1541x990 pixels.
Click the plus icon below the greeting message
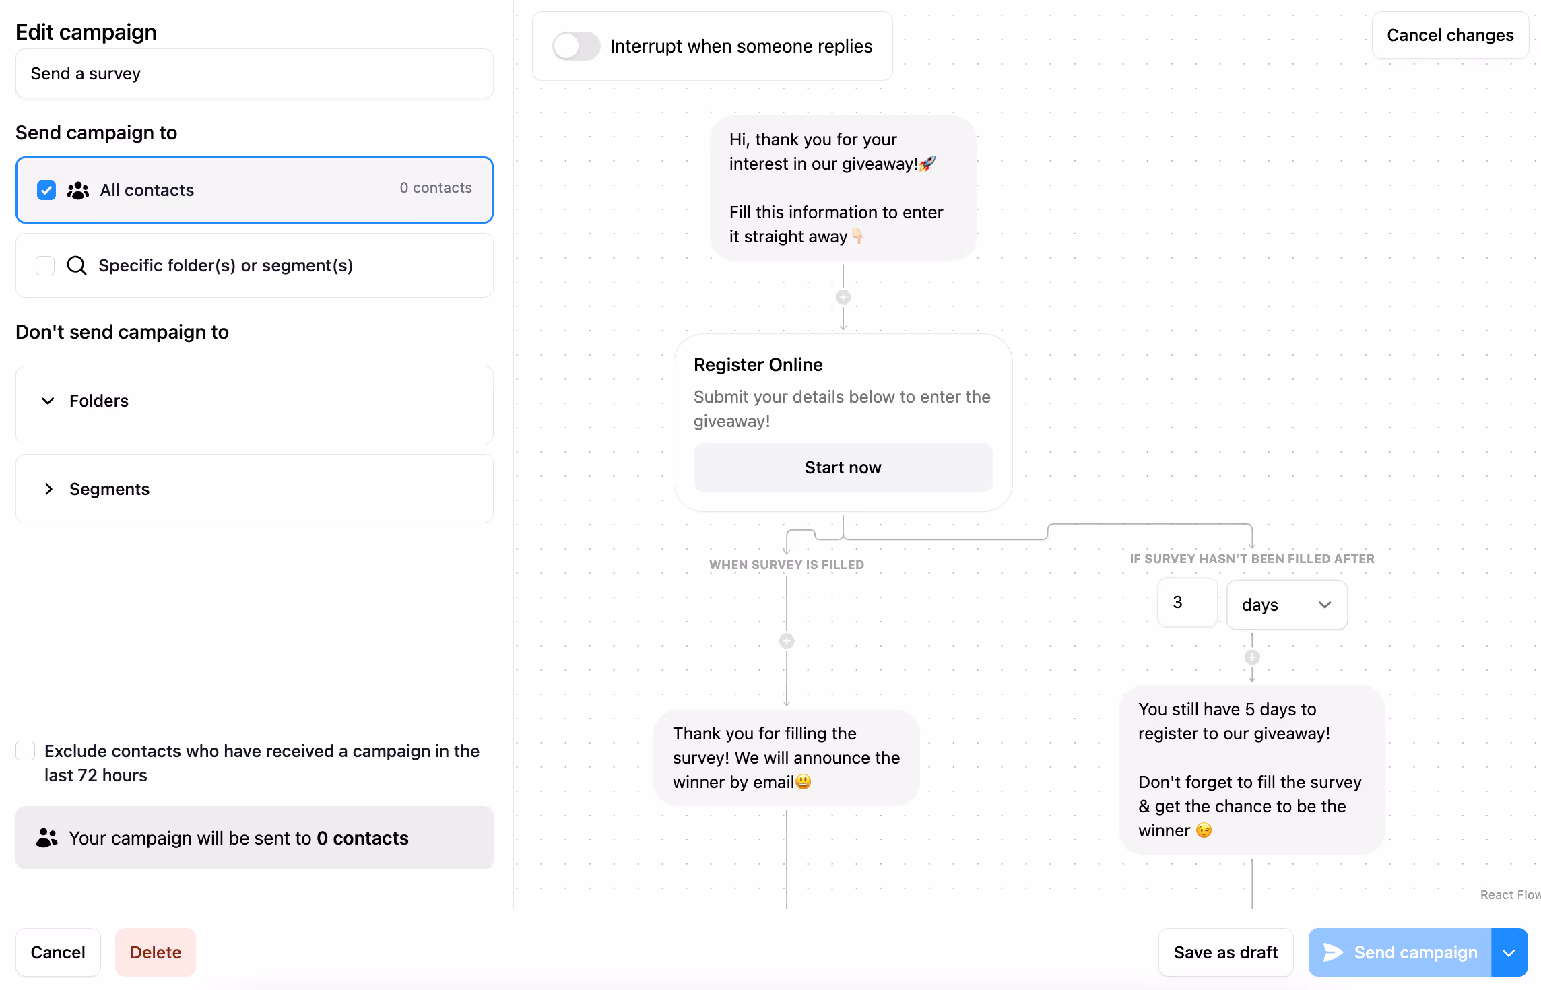[843, 296]
